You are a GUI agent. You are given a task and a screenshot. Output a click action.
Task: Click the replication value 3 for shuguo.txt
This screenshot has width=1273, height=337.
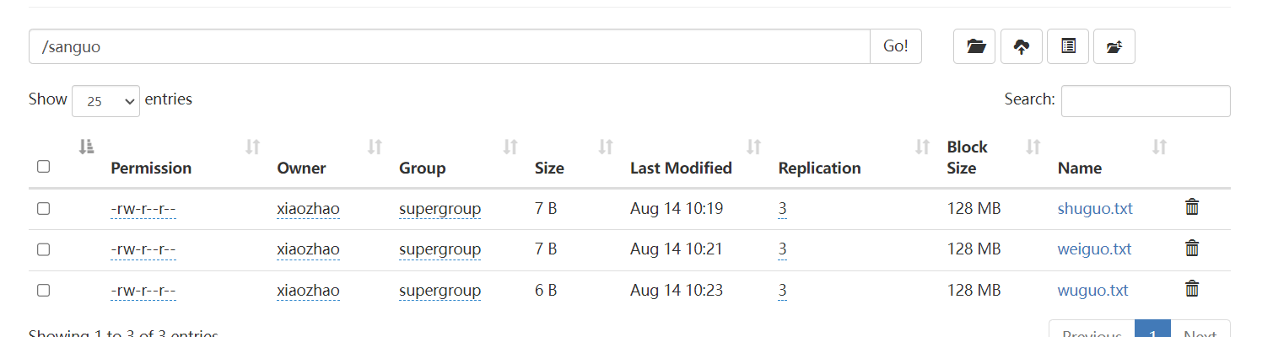pos(783,208)
